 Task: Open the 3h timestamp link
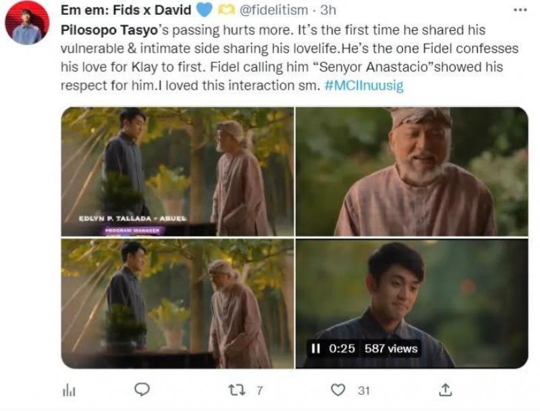pos(327,10)
